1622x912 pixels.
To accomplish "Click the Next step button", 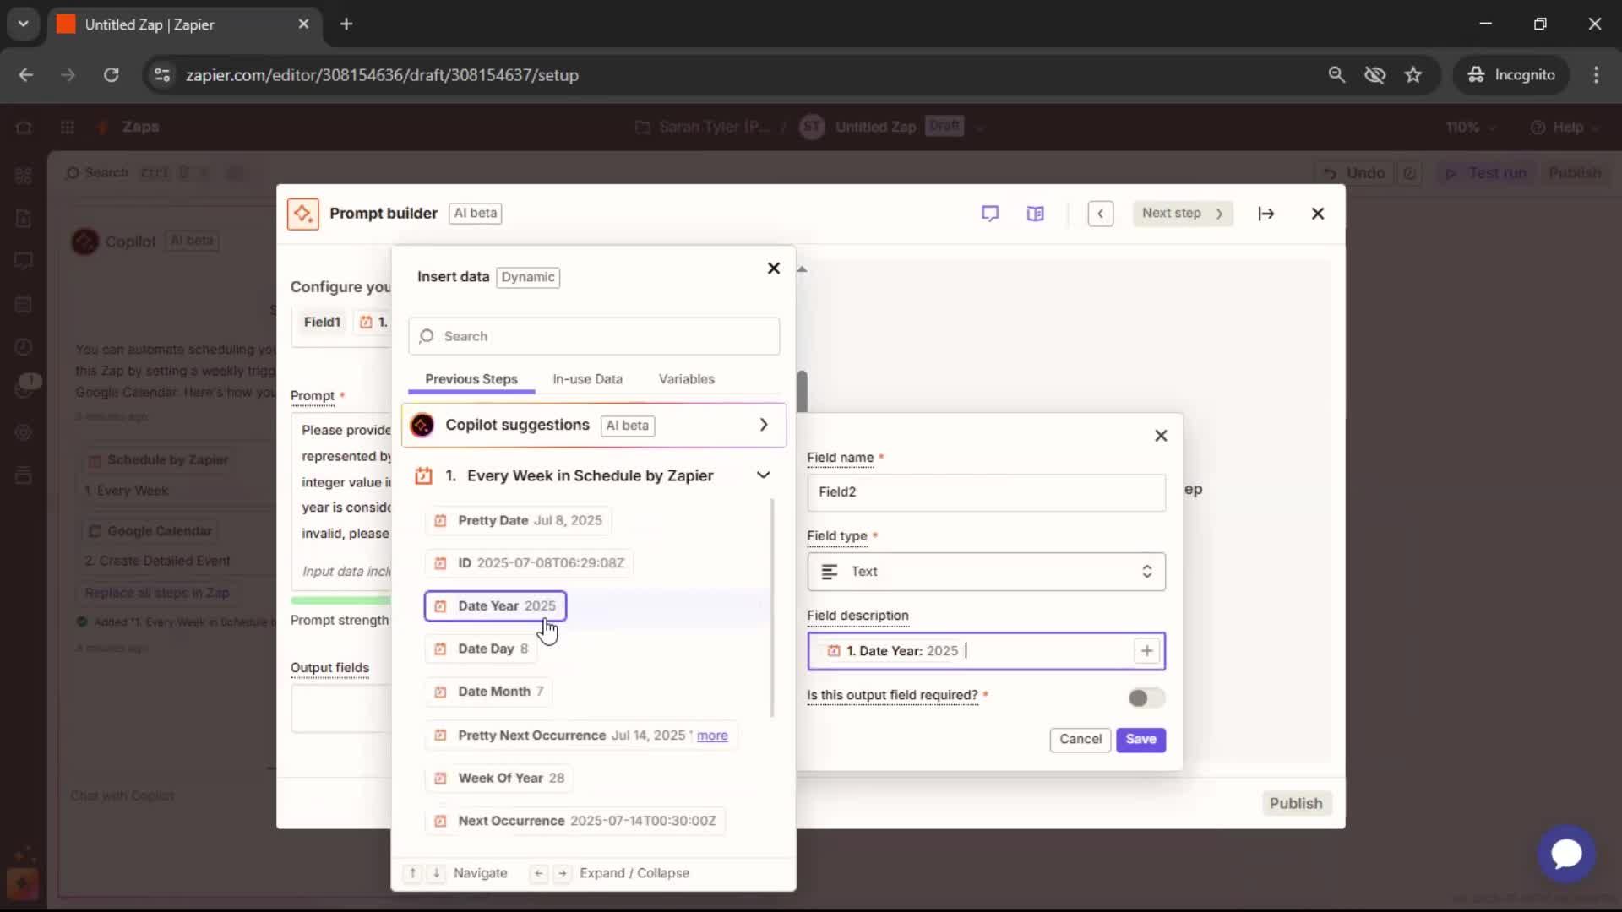I will pyautogui.click(x=1183, y=214).
